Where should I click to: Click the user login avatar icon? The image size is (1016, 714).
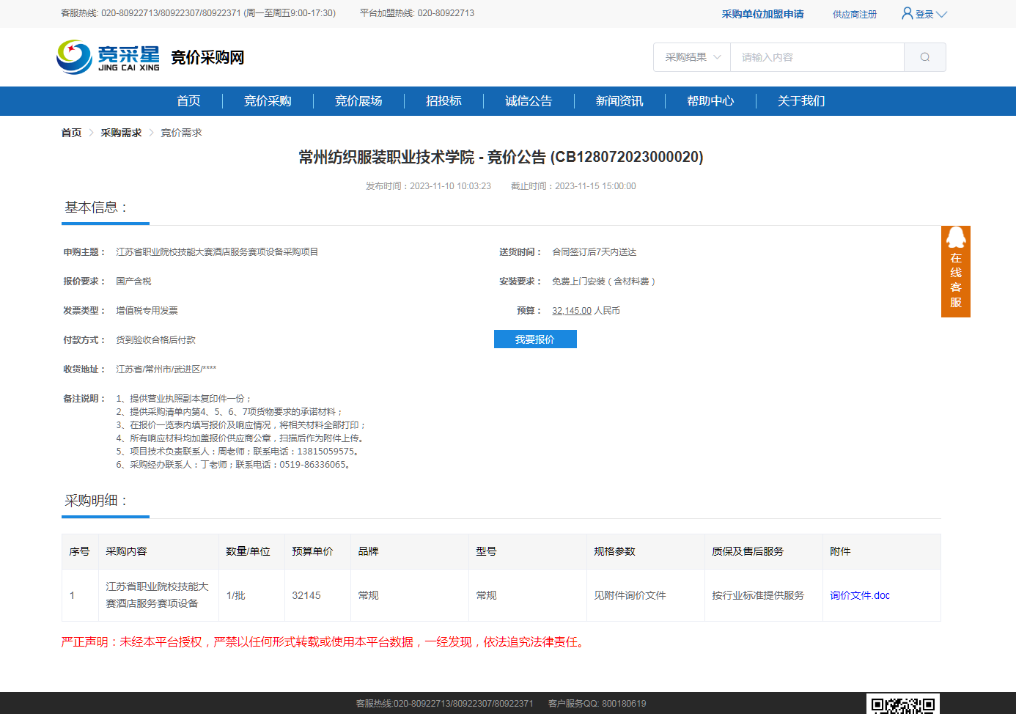pyautogui.click(x=907, y=13)
